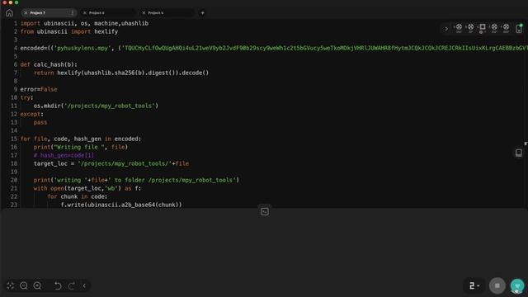The width and height of the screenshot is (528, 297).
Task: Click the f.write(ubinascii.a2b_base64) line
Action: pyautogui.click(x=121, y=205)
